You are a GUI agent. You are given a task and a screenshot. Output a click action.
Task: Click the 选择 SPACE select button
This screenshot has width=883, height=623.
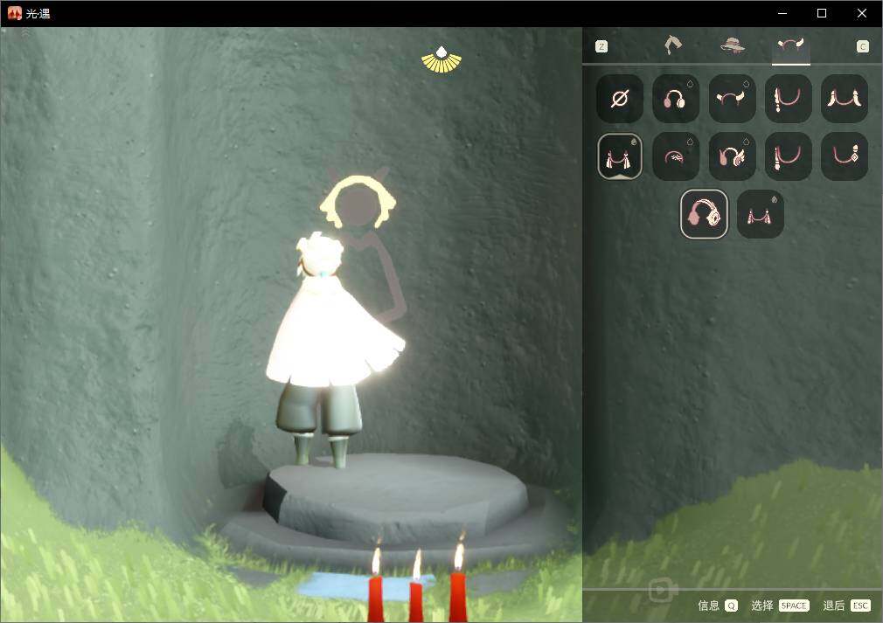pos(780,606)
